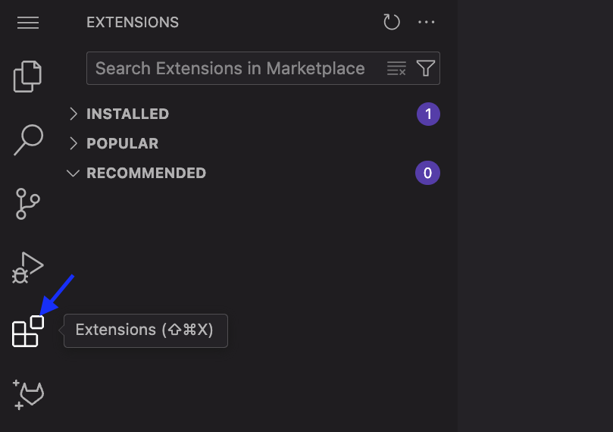Click the POPULAR section header label
Screen dimensions: 613x432
pyautogui.click(x=122, y=143)
